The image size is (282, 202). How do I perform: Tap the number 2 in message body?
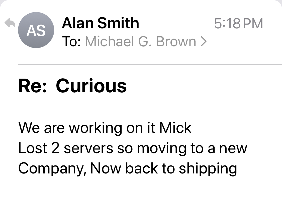pos(55,148)
